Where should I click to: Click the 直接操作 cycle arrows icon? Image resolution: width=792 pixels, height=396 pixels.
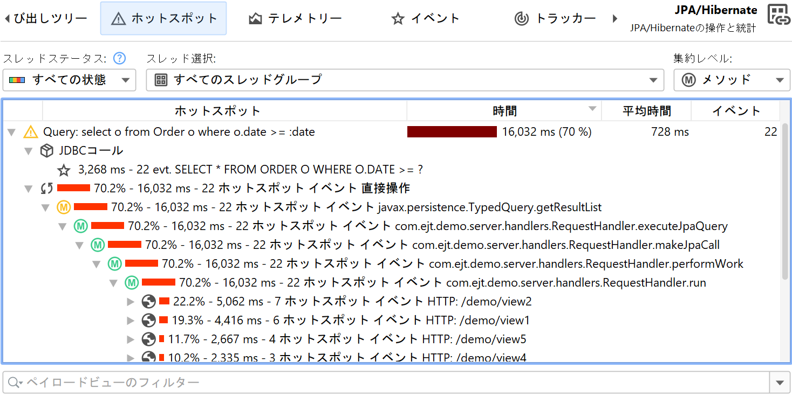tap(47, 189)
